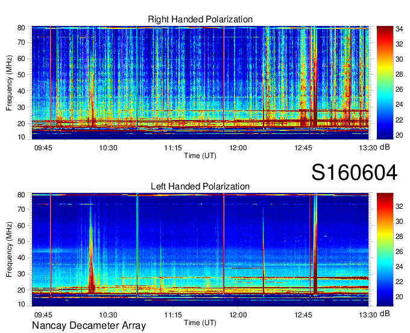Image resolution: width=410 pixels, height=333 pixels.
Task: Click the 60 MHz tick of the Left Handed plot
Action: point(21,225)
